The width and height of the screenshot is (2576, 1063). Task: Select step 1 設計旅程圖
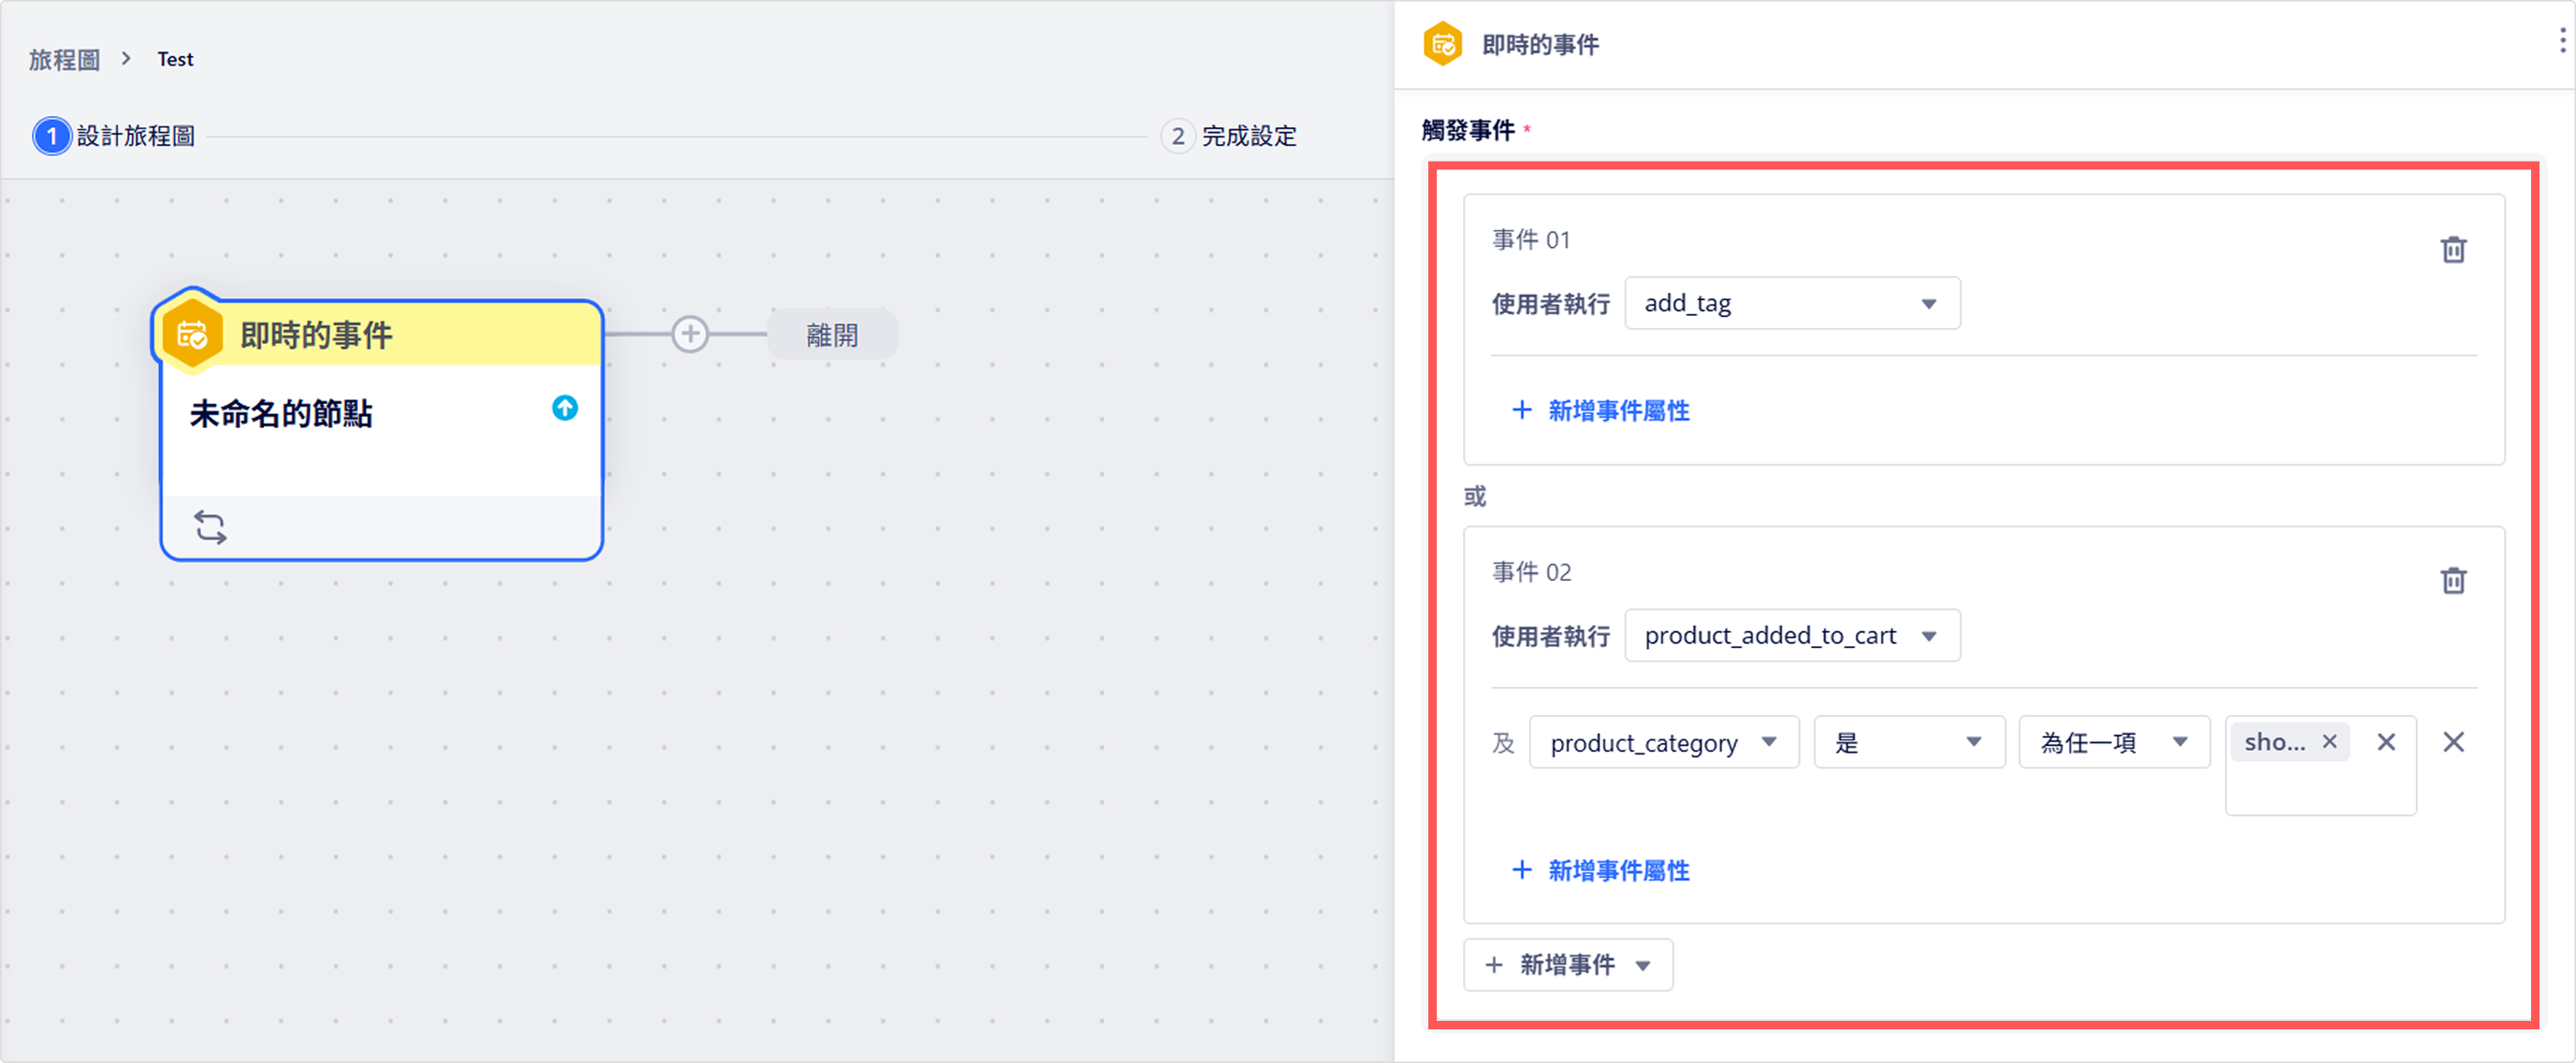click(x=115, y=136)
